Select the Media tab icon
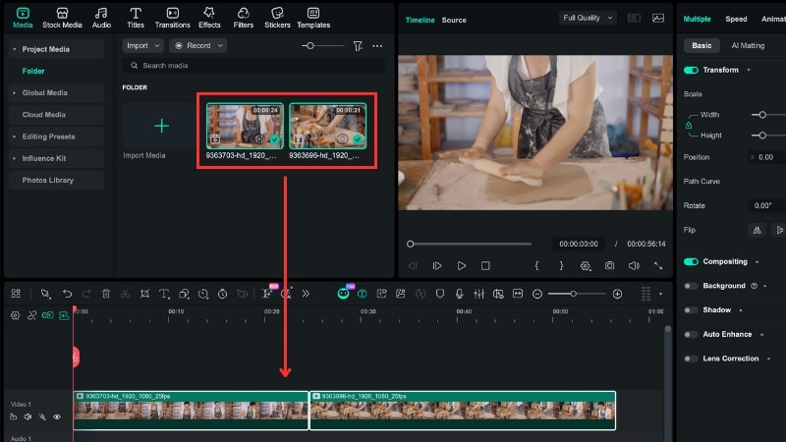The image size is (786, 442). click(23, 14)
